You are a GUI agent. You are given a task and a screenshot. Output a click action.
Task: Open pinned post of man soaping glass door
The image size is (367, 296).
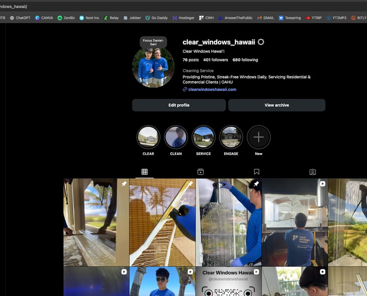[229, 222]
